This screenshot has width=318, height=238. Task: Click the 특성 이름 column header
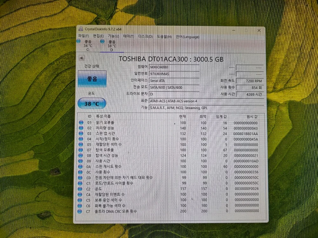tap(103, 116)
